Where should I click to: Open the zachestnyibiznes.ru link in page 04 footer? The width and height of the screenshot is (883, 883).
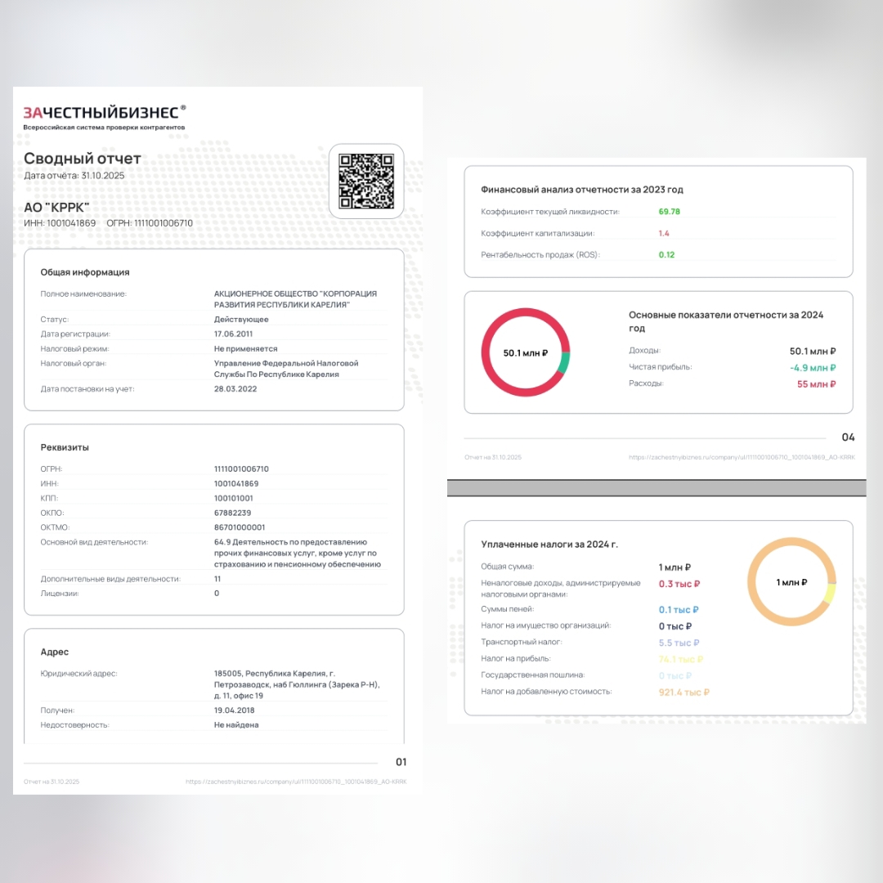741,457
